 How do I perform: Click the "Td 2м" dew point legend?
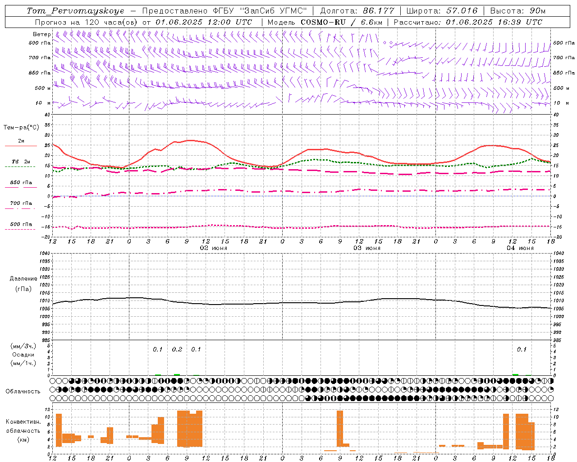click(x=21, y=162)
